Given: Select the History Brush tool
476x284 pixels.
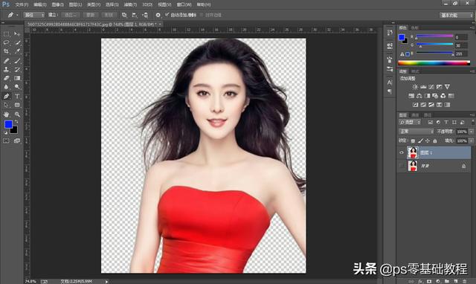Looking at the screenshot, I should click(x=17, y=69).
